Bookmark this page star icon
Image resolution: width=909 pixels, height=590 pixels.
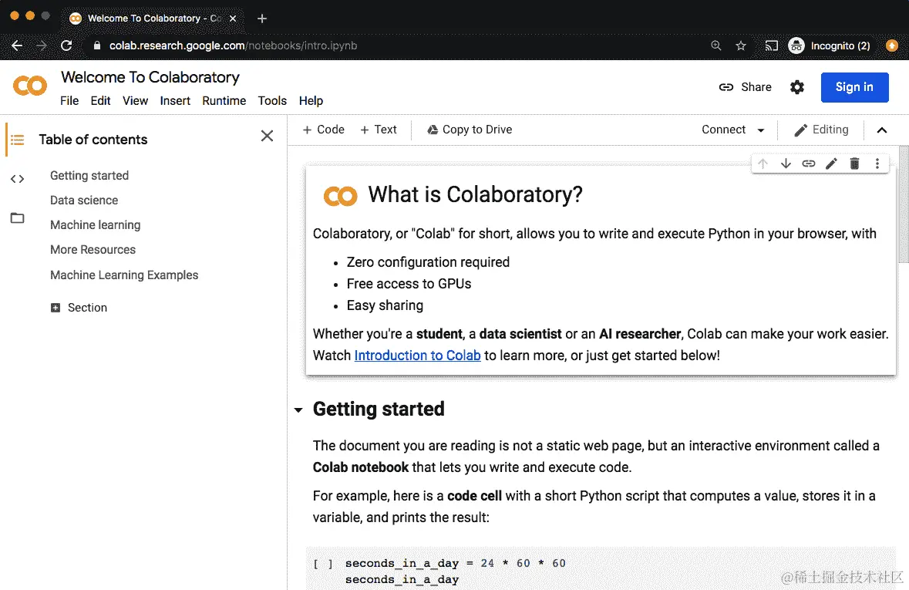(x=741, y=46)
